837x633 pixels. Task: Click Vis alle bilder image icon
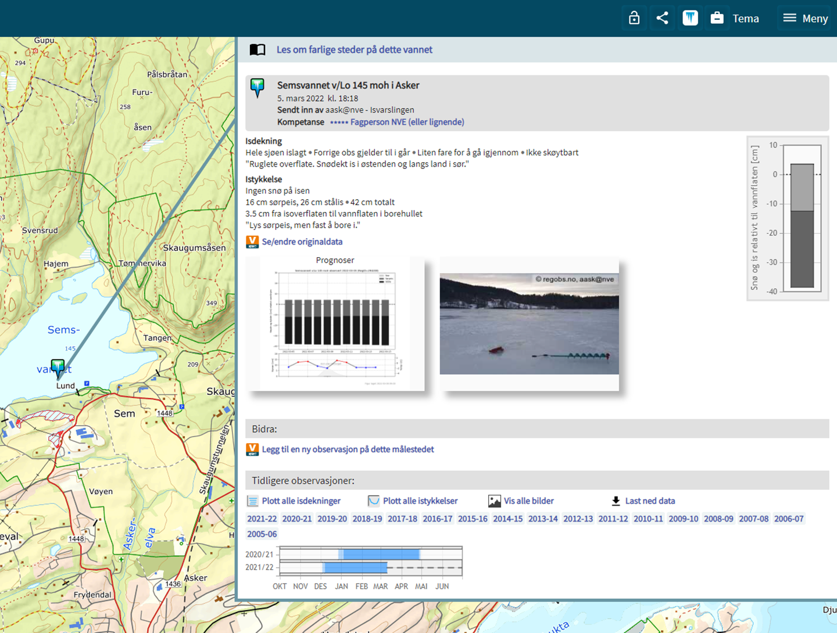[x=494, y=501]
